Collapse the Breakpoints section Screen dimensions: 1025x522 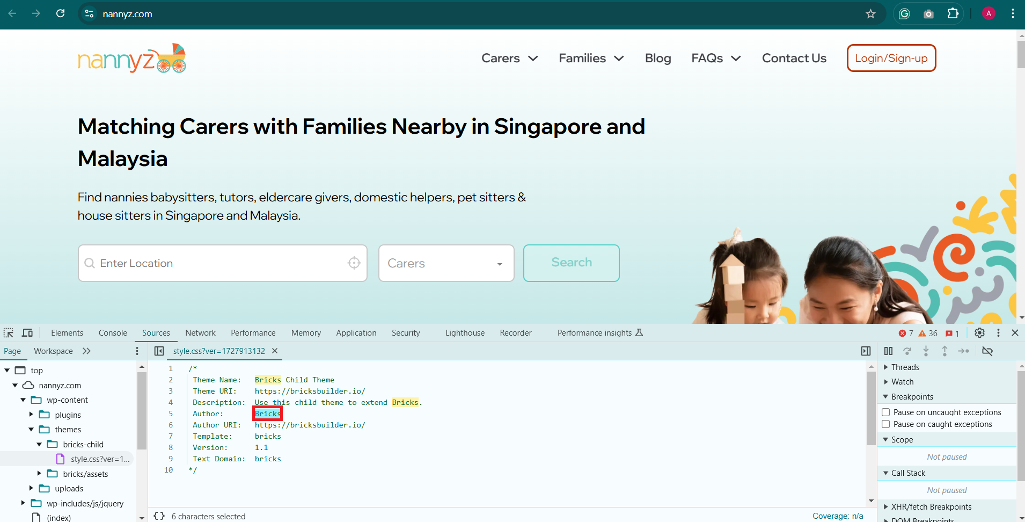(x=885, y=397)
